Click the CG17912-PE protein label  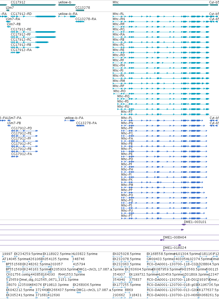(21, 133)
